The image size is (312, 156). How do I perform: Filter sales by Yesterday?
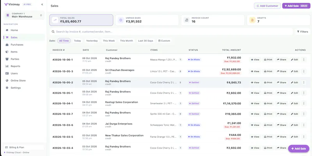[x=92, y=41]
